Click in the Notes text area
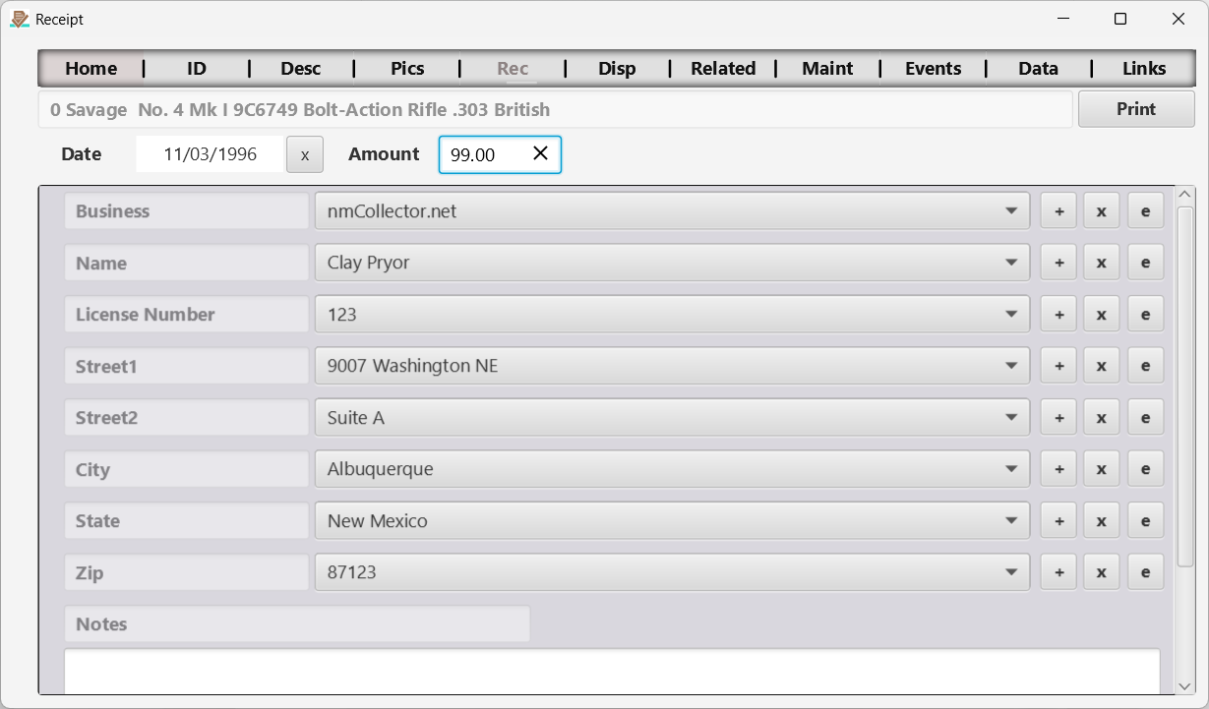1209x709 pixels. tap(612, 671)
